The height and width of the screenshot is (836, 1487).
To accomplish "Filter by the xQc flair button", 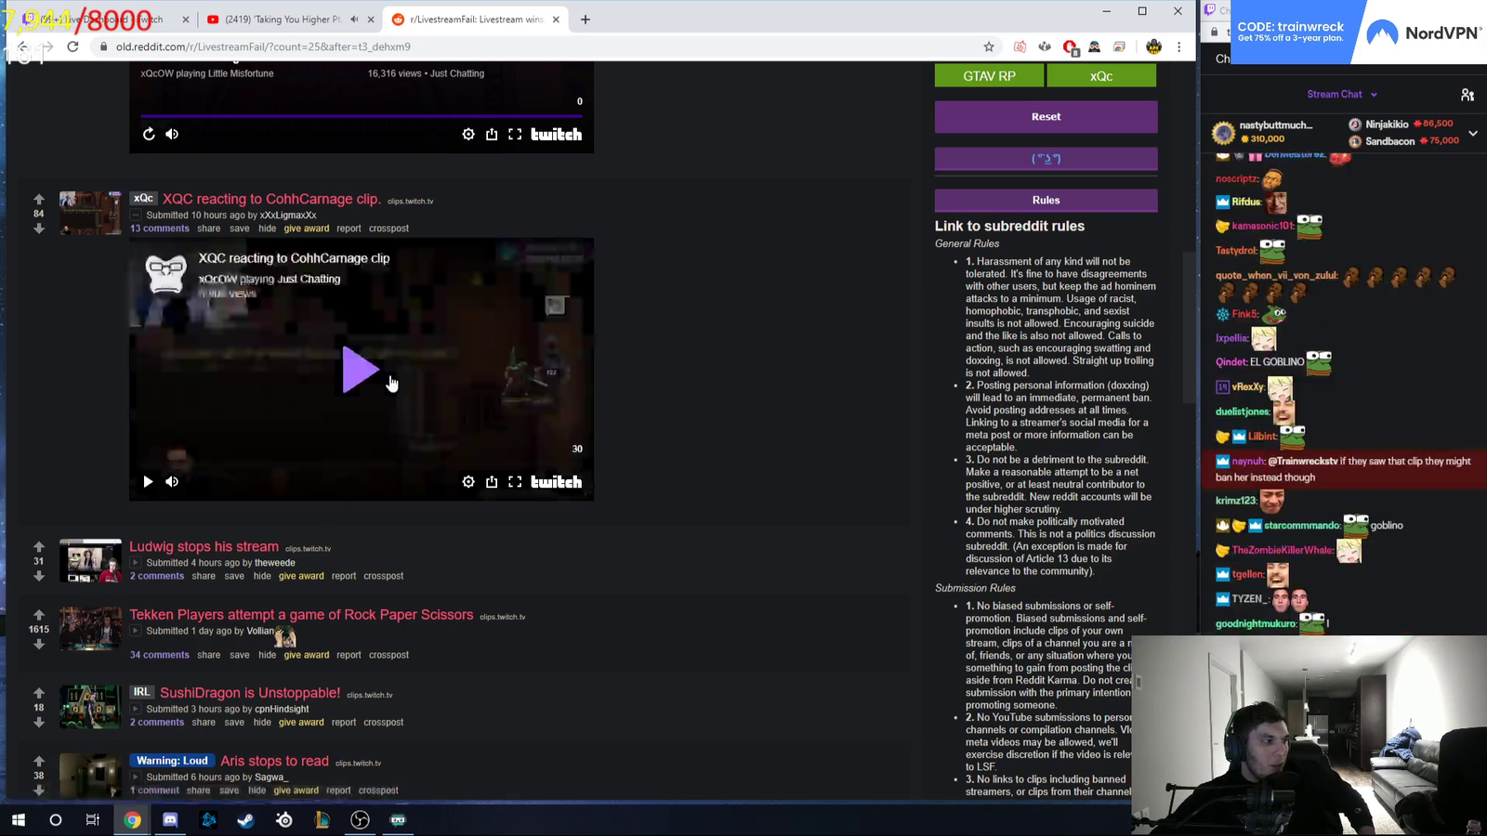I will (x=1101, y=76).
